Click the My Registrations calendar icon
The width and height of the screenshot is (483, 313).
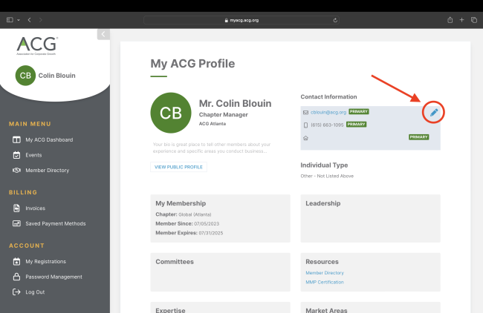[x=16, y=261]
